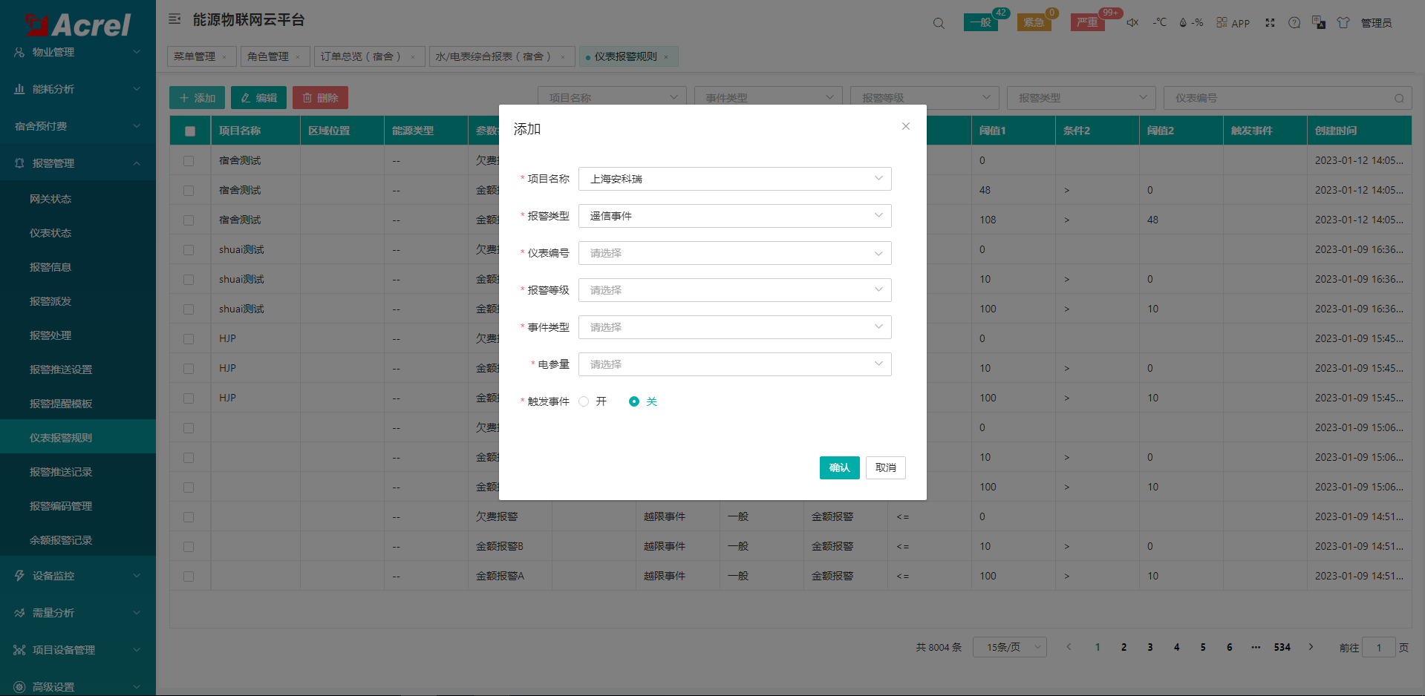Screen dimensions: 1425x696
Task: Close the 角色管理 tab
Action: (298, 57)
